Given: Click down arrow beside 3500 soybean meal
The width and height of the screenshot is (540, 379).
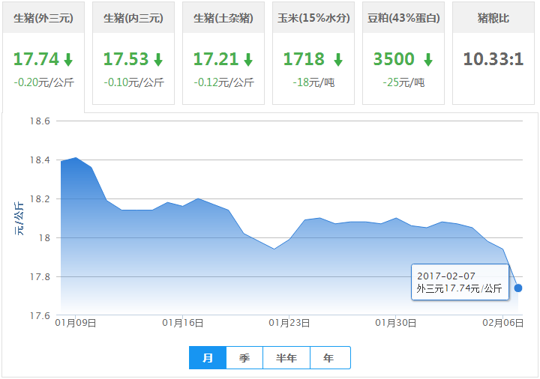Looking at the screenshot, I should (x=427, y=60).
